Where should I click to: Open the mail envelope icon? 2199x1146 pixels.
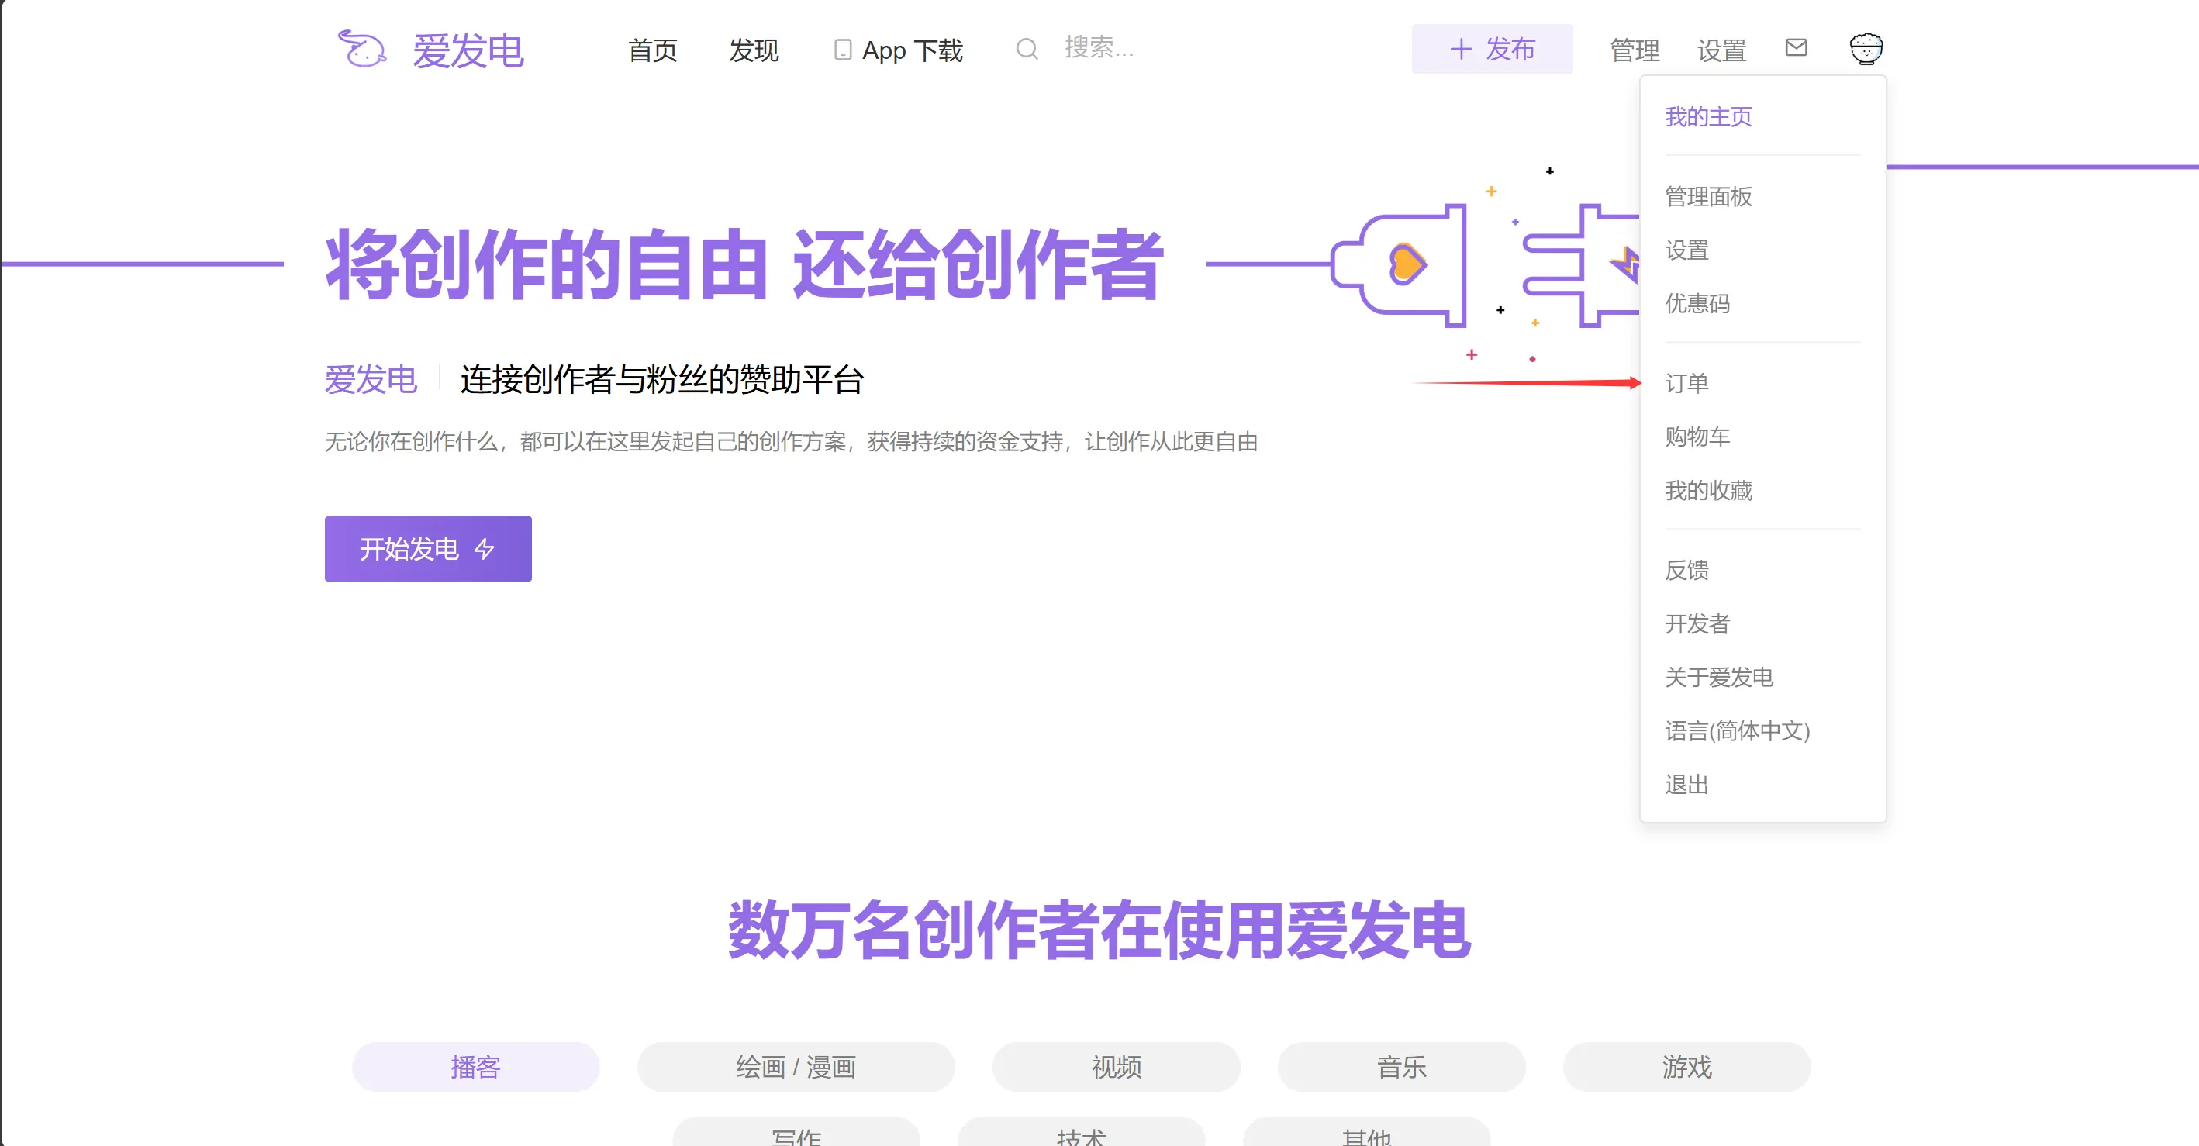(x=1796, y=48)
